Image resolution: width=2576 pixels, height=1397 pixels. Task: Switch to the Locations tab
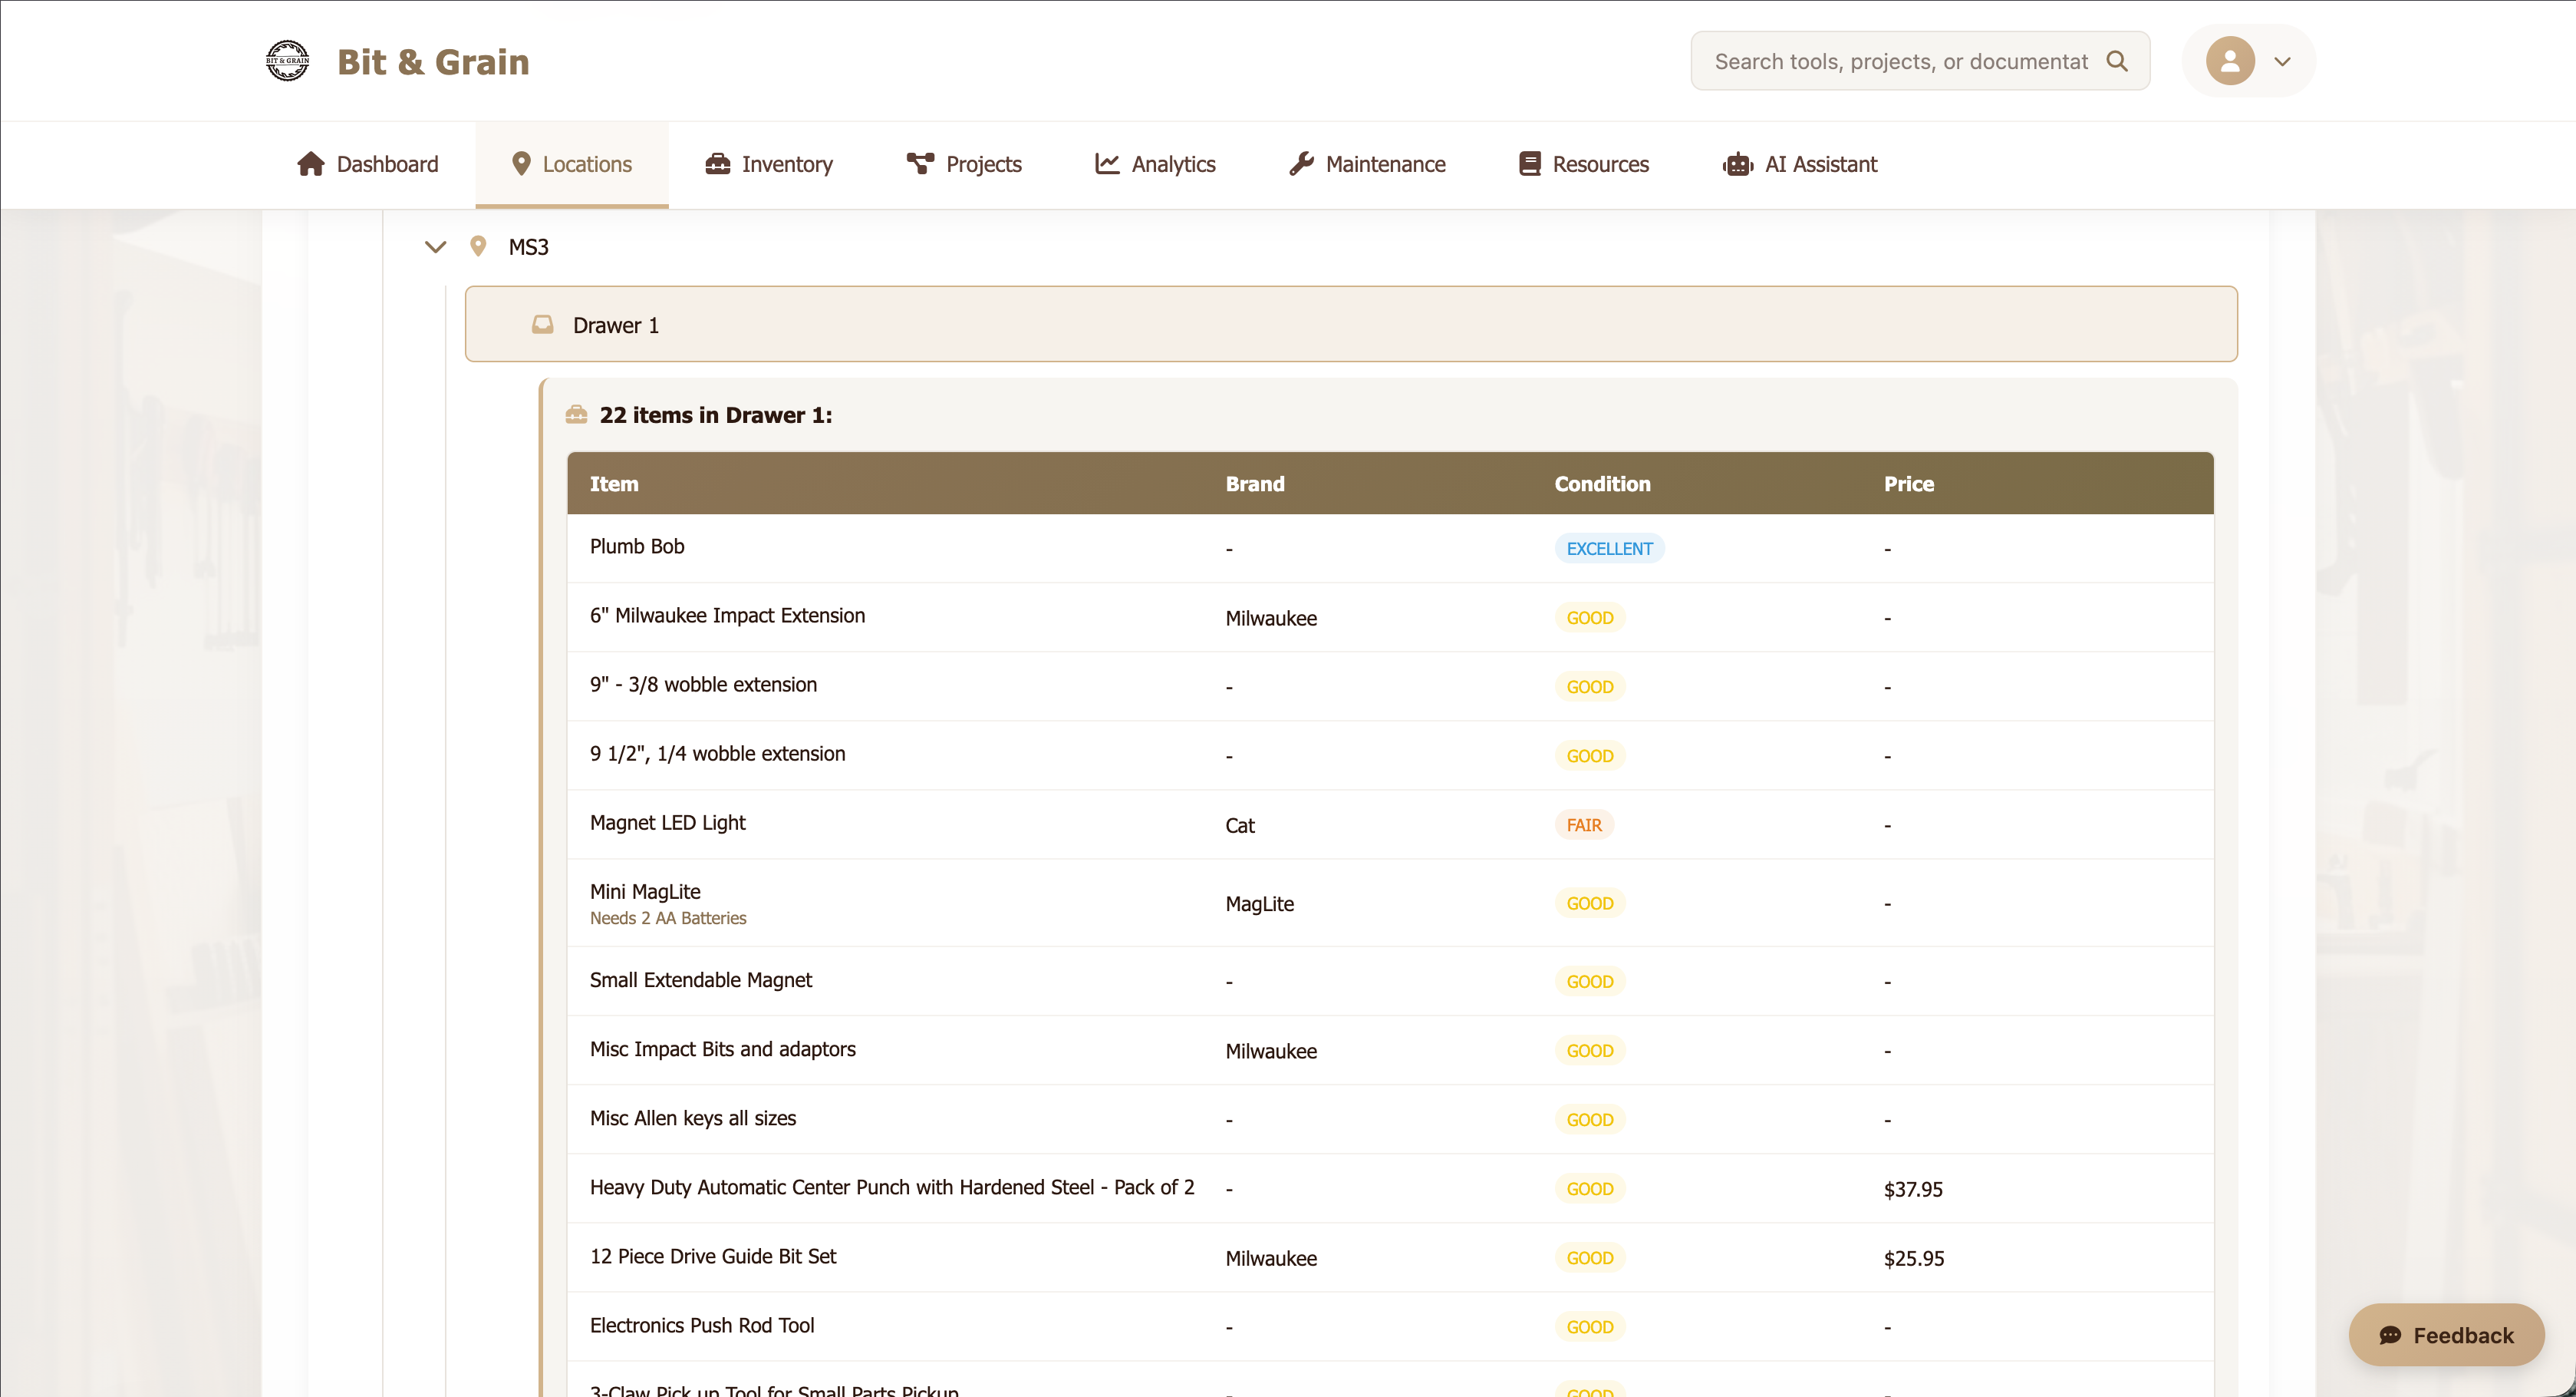click(571, 163)
